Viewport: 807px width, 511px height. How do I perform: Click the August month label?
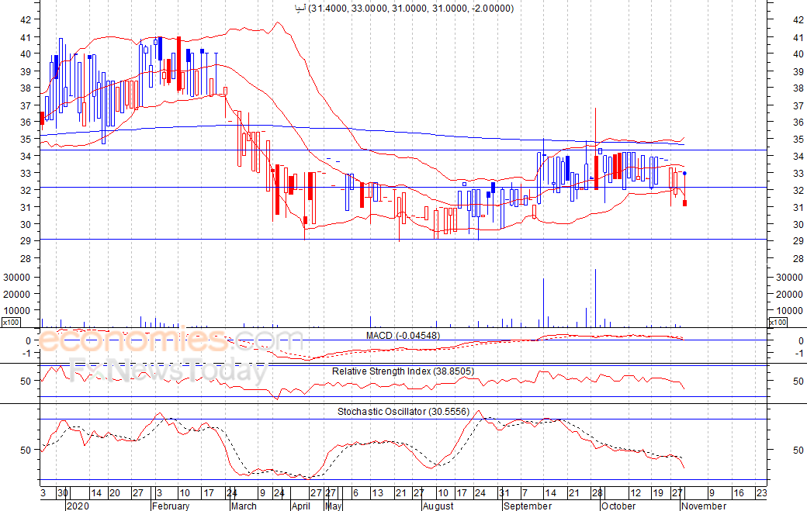(438, 506)
